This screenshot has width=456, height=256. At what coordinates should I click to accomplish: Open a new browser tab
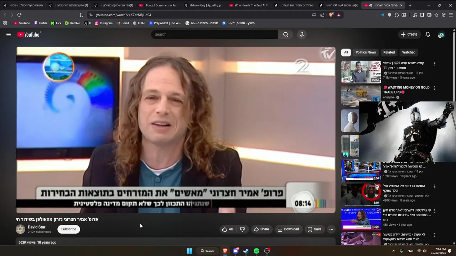410,5
